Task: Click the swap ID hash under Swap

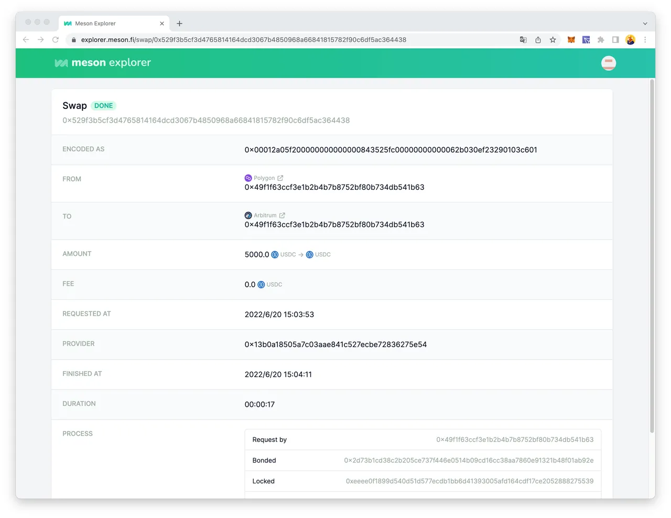Action: (x=206, y=121)
